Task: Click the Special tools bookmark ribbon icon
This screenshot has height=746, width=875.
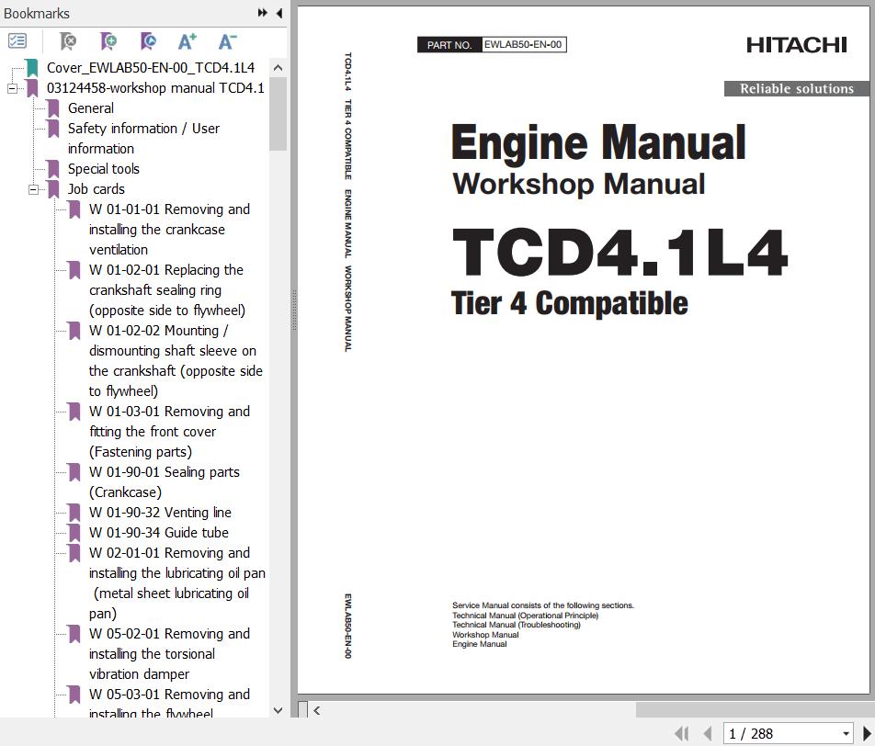Action: coord(53,168)
